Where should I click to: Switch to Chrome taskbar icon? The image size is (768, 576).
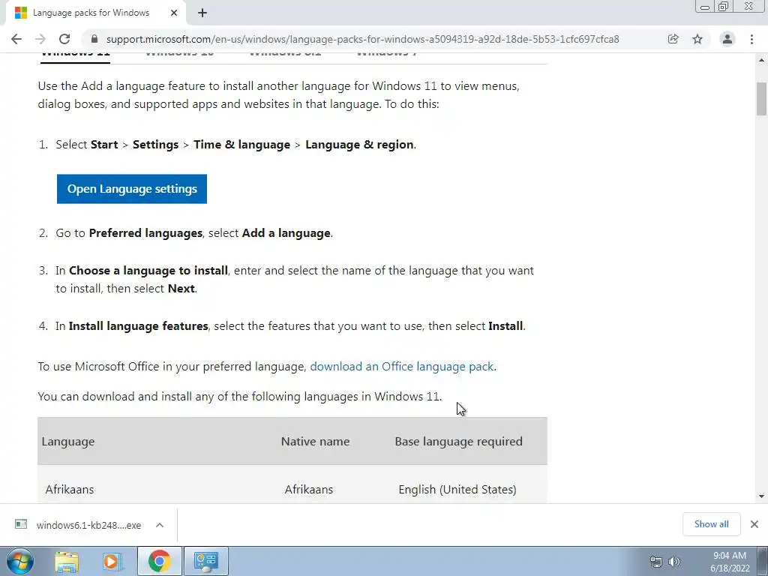[x=159, y=561]
